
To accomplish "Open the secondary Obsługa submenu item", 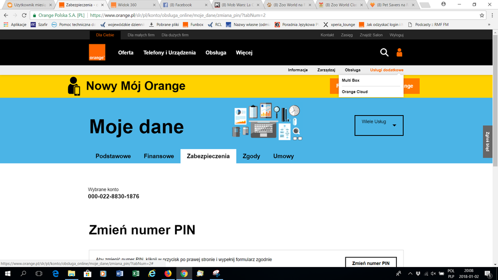I will coord(352,70).
